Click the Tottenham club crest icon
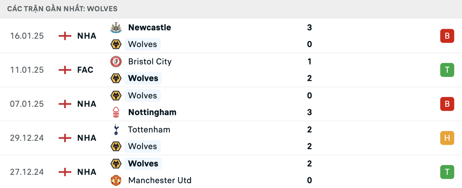Image resolution: width=462 pixels, height=188 pixels. 116,130
